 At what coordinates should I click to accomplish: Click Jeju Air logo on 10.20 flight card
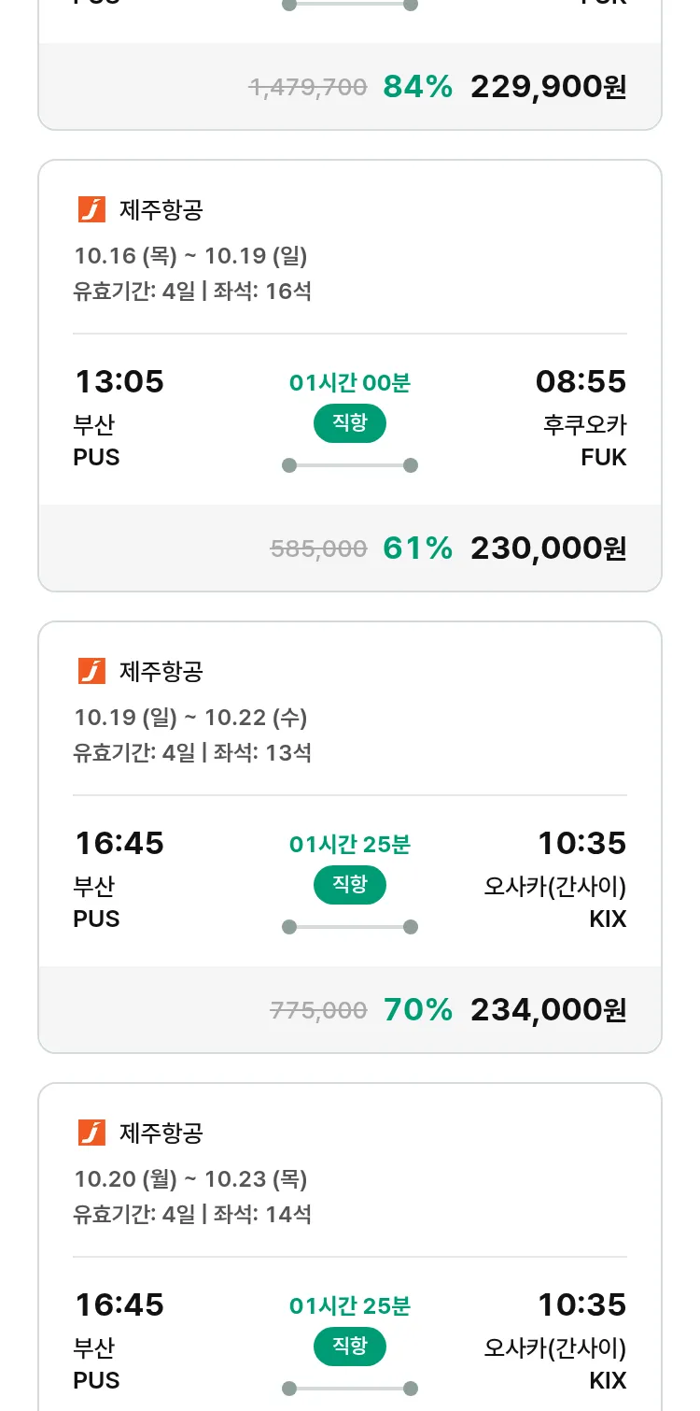[x=91, y=1133]
